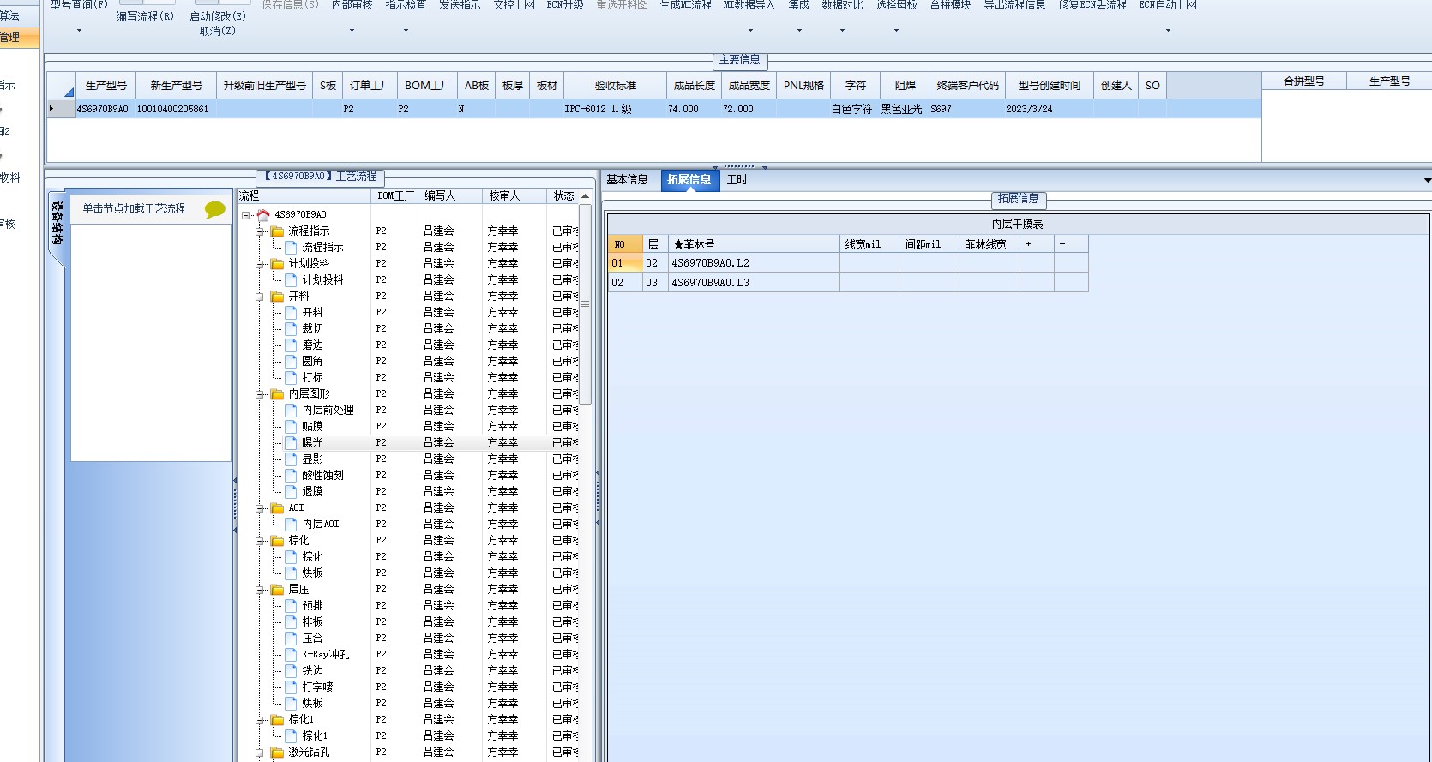
Task: Click the document icon beside 排板
Action: 291,622
